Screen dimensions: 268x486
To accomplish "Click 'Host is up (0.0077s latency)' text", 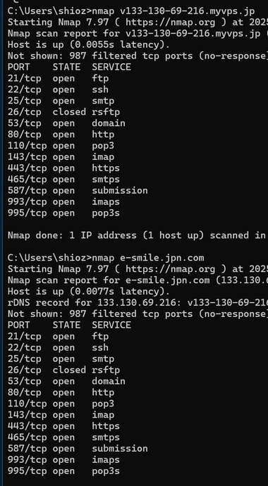I will point(89,292).
